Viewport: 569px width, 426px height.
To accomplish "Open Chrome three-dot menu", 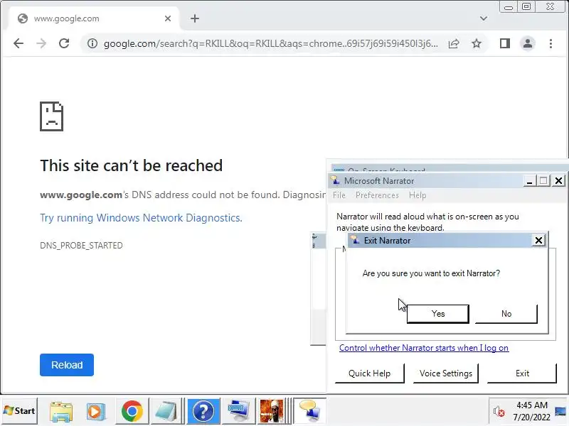I will [x=551, y=43].
